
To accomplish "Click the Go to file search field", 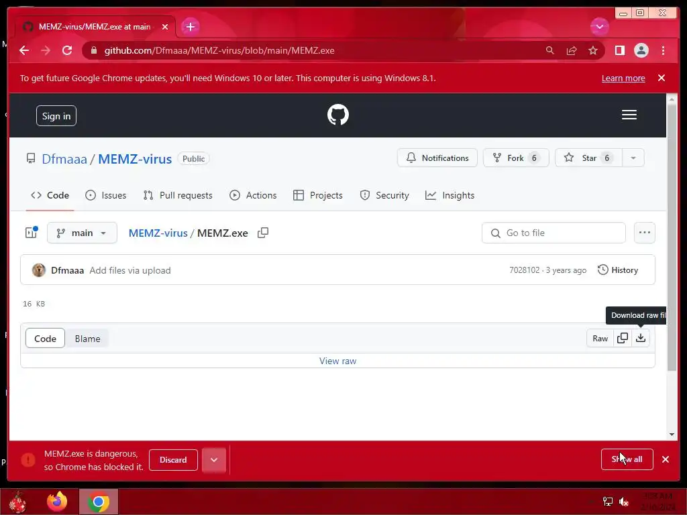I will (553, 233).
